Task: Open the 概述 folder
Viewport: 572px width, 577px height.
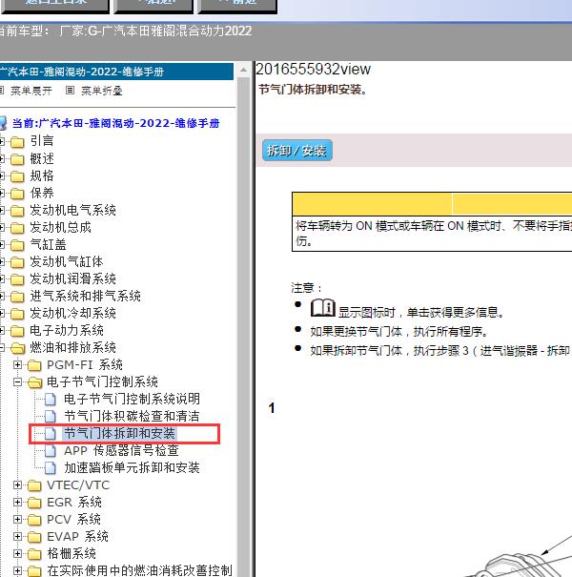Action: click(42, 158)
